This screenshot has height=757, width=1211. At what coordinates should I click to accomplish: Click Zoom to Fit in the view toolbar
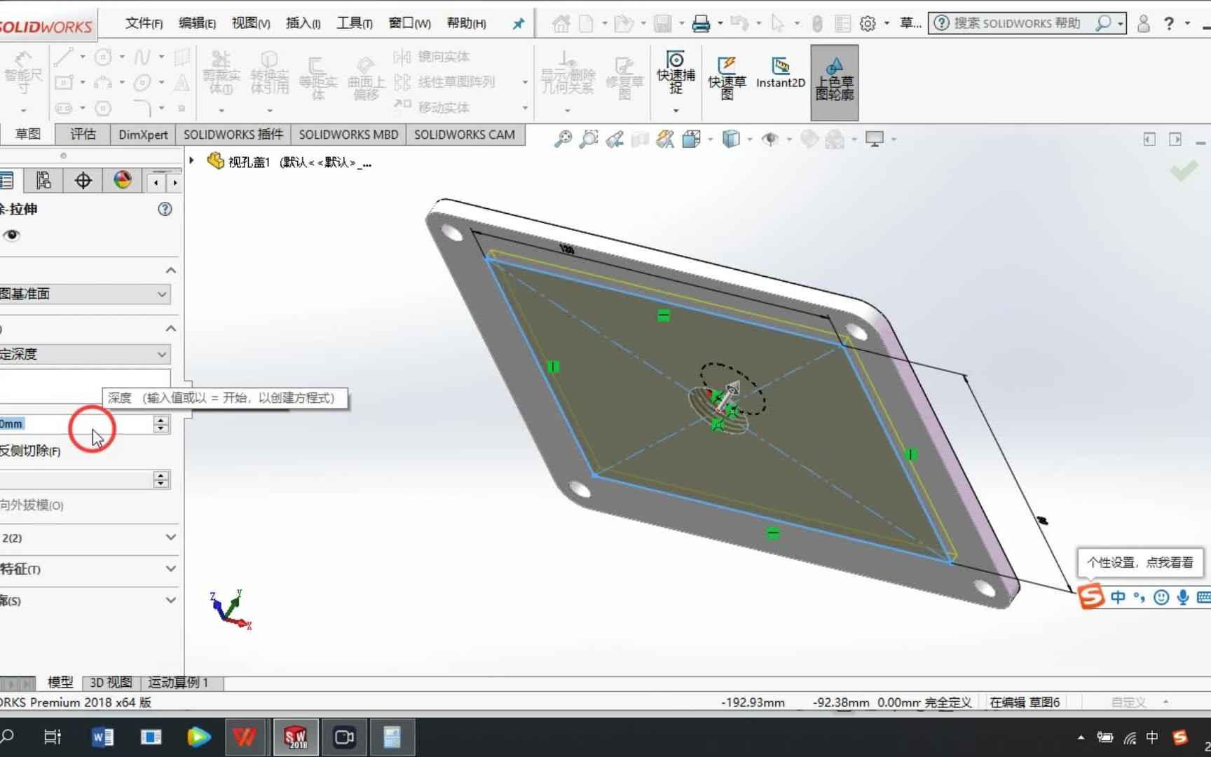point(563,139)
